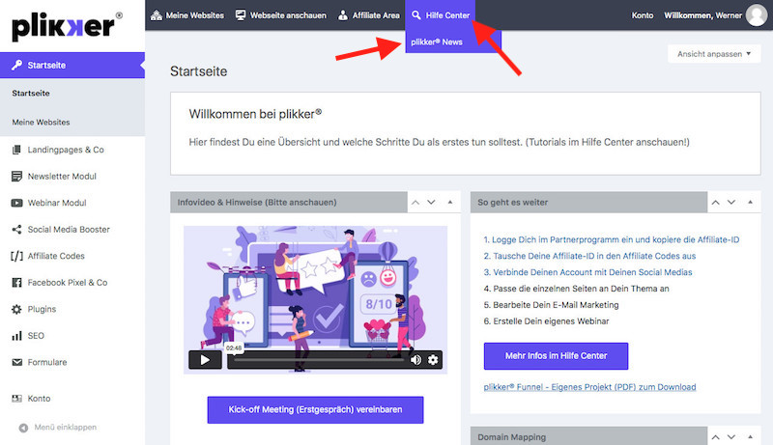773x445 pixels.
Task: Open Newsletter Modul from the sidebar
Action: click(x=69, y=176)
